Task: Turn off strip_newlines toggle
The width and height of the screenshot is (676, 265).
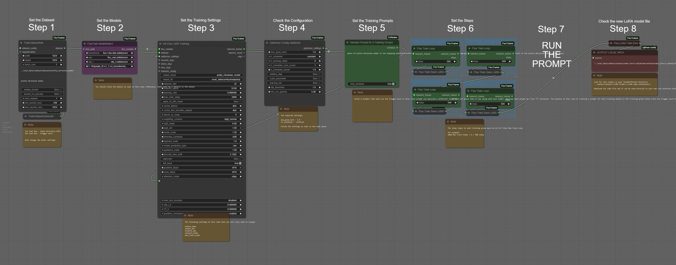Action: [393, 84]
